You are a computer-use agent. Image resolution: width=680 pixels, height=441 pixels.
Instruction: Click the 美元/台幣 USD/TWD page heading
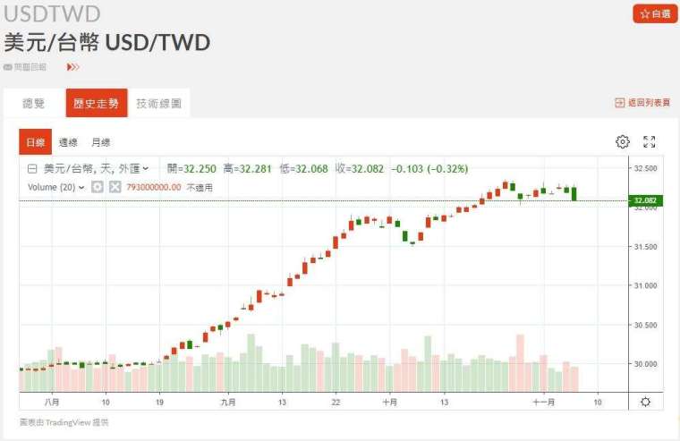coord(107,42)
